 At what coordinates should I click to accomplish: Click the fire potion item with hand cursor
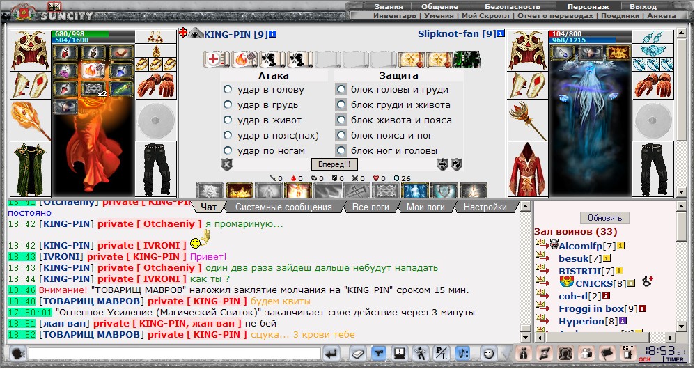pyautogui.click(x=93, y=70)
